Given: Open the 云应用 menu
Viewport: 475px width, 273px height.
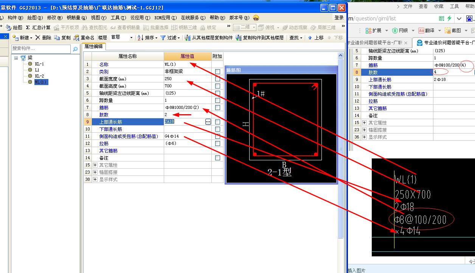Looking at the screenshot, I should point(140,18).
